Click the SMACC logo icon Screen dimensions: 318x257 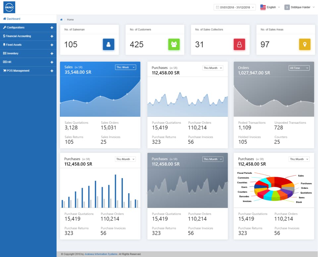click(9, 7)
